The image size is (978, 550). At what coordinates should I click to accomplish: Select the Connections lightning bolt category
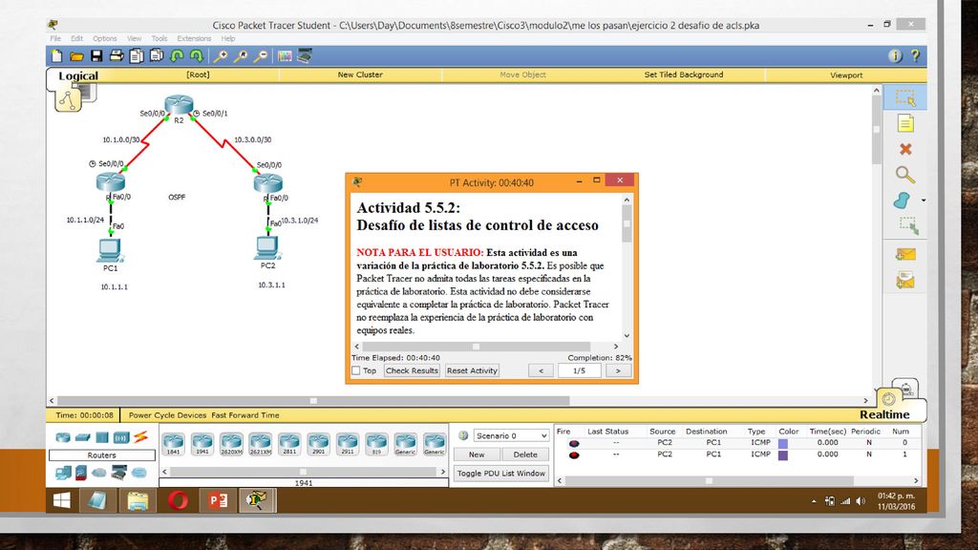pyautogui.click(x=141, y=436)
